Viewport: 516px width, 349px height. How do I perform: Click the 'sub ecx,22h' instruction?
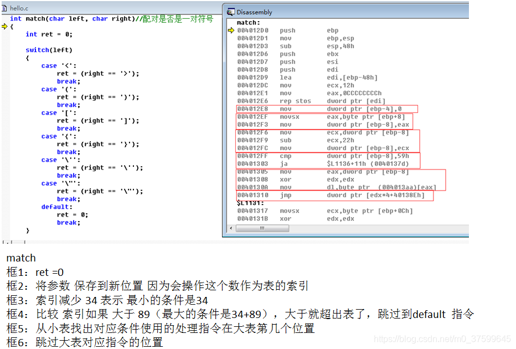pyautogui.click(x=296, y=141)
